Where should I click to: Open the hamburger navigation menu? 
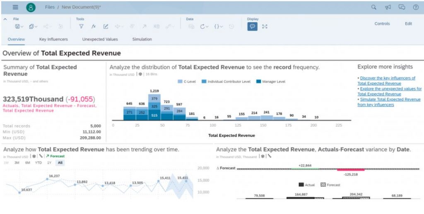click(15, 7)
